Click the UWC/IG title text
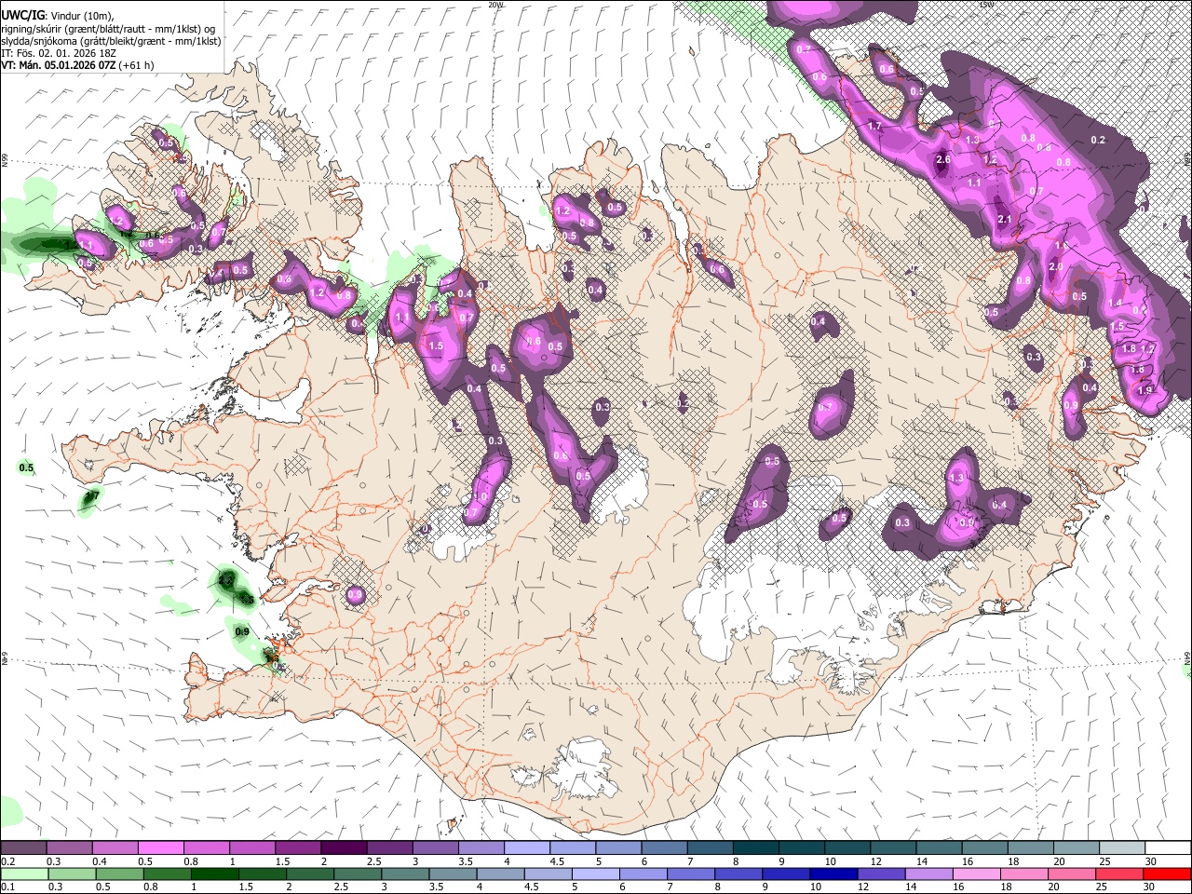 (x=22, y=14)
